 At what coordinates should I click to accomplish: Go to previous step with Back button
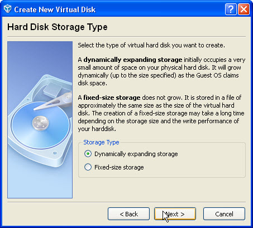coord(128,214)
